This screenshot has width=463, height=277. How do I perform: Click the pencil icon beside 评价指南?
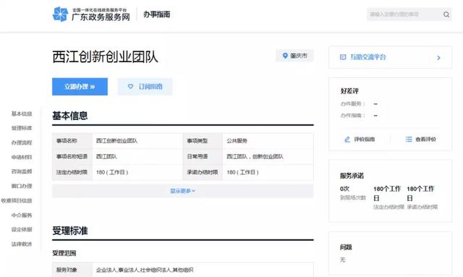(347, 139)
